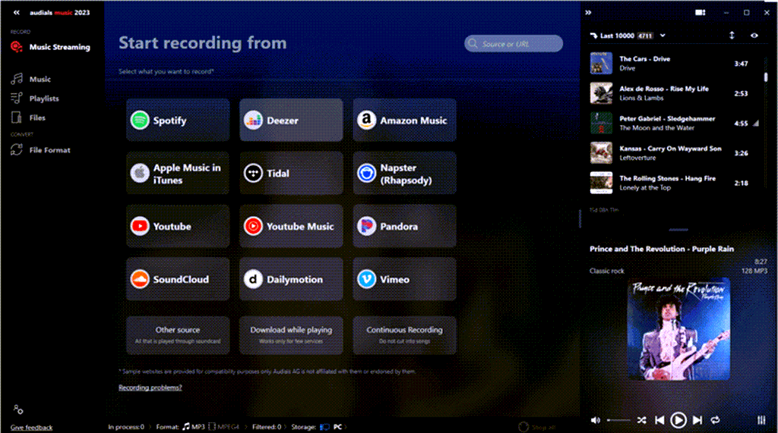Select the Tidal source tile

click(x=291, y=174)
